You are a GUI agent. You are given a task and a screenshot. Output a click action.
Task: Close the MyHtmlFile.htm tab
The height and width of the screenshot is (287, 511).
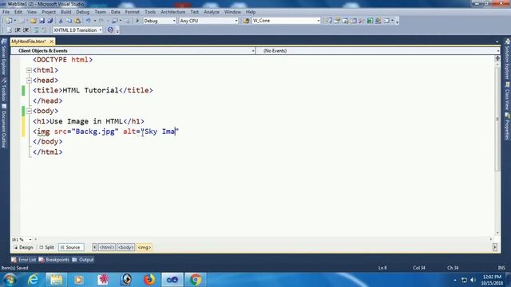coord(51,41)
